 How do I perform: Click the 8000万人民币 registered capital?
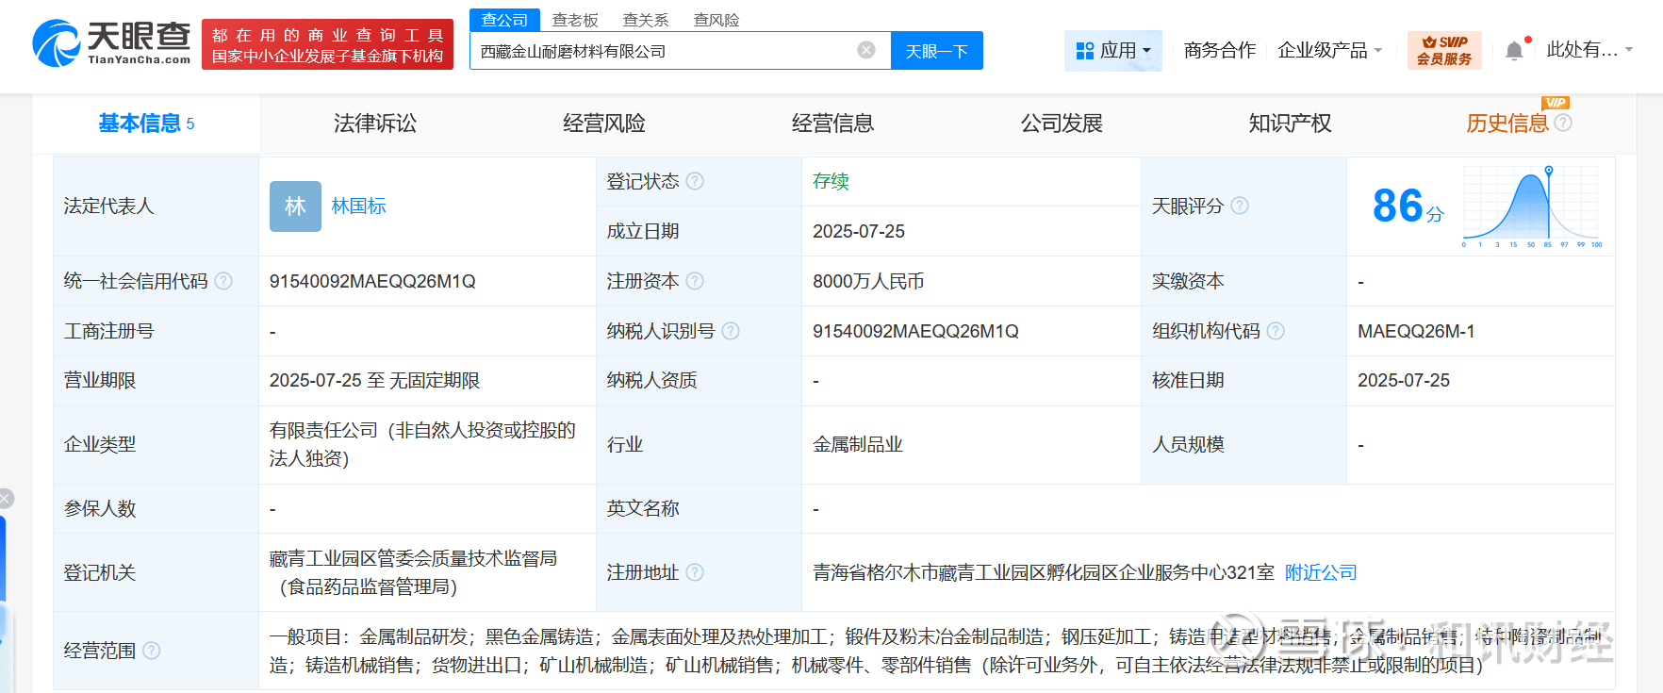868,281
